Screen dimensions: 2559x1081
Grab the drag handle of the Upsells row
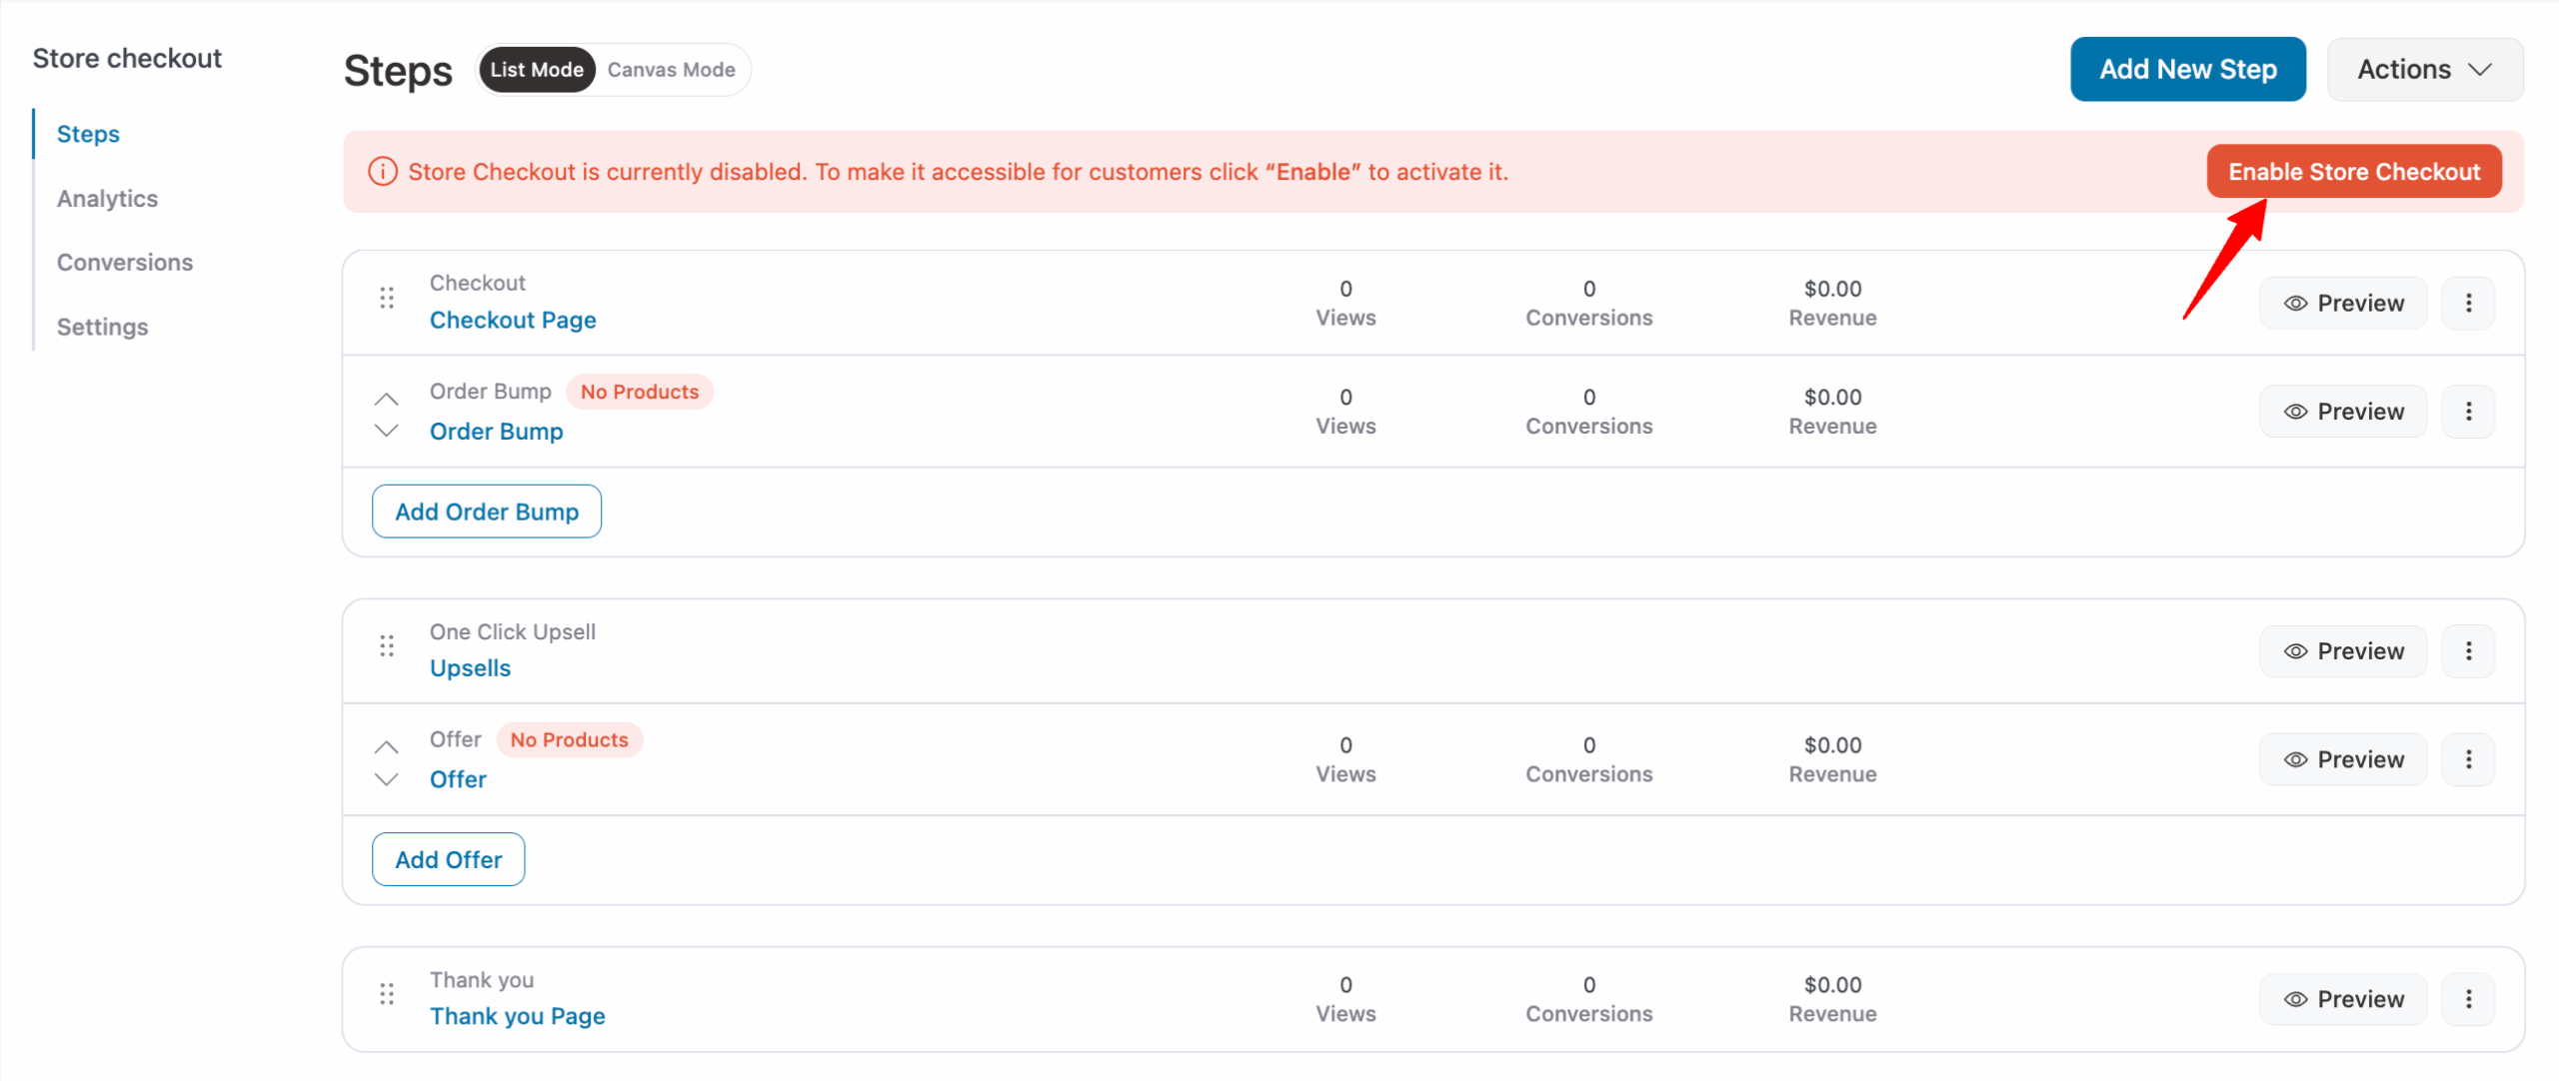click(387, 646)
